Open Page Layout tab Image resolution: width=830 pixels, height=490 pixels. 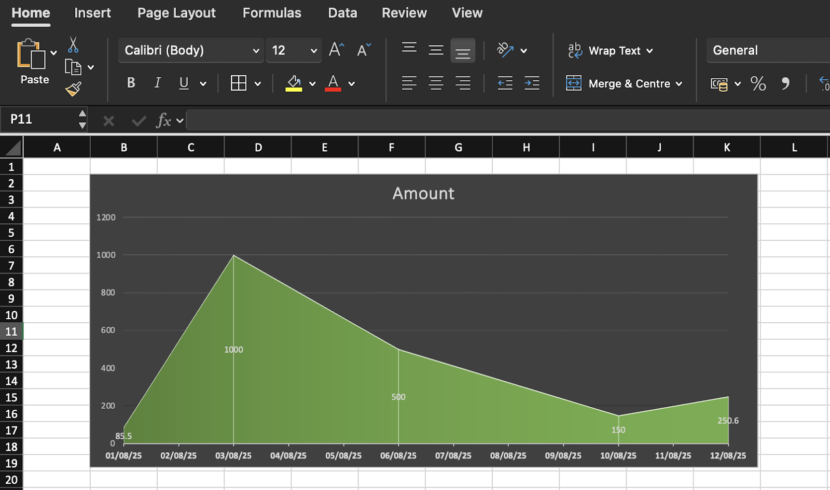click(x=176, y=13)
